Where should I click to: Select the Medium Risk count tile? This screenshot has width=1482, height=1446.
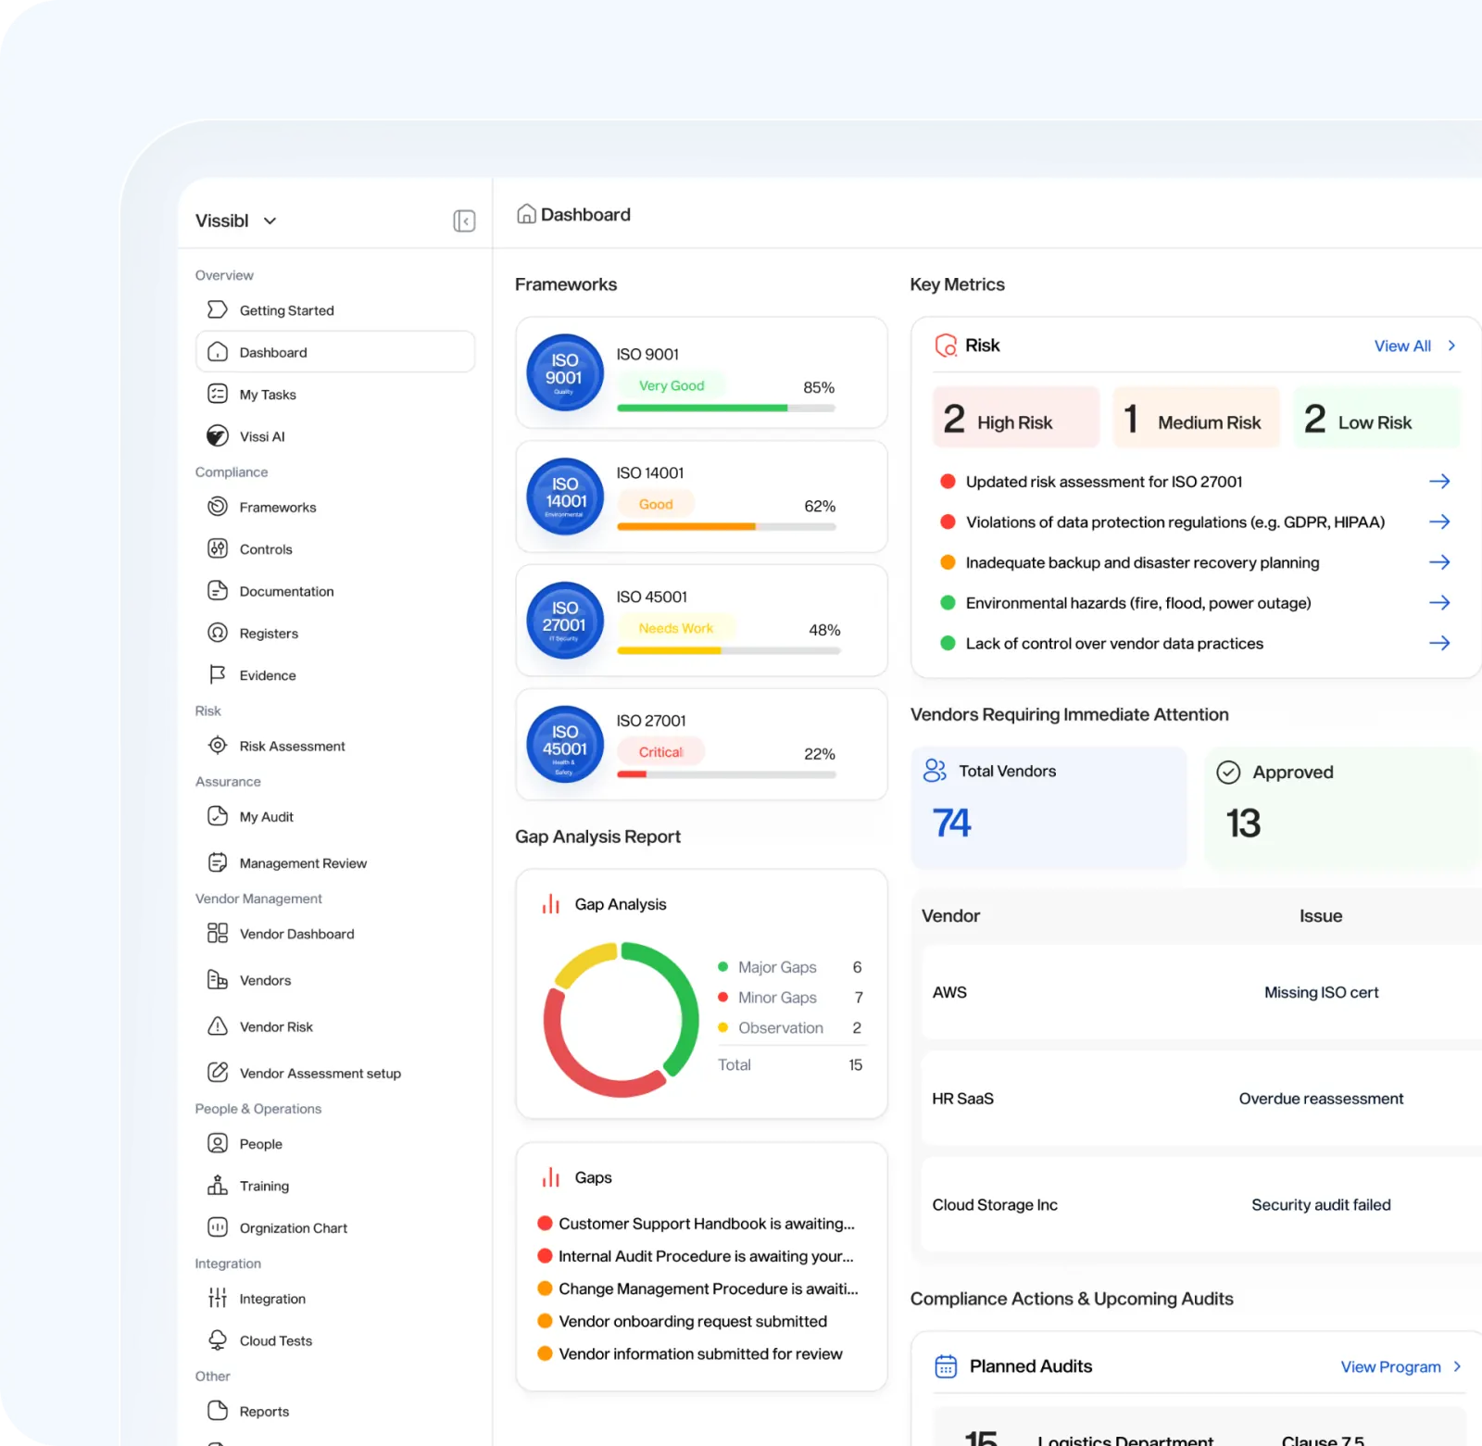coord(1196,418)
